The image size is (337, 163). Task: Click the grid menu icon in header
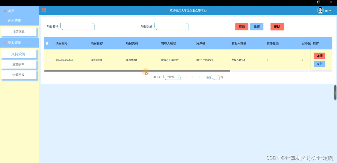(44, 10)
